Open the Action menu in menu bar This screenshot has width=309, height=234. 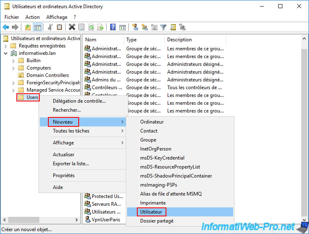click(32, 17)
